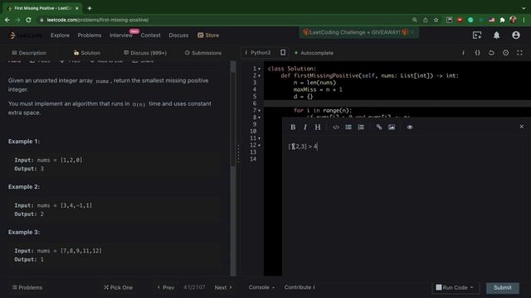Click the curly braces format icon
This screenshot has height=298, width=531.
tap(477, 53)
